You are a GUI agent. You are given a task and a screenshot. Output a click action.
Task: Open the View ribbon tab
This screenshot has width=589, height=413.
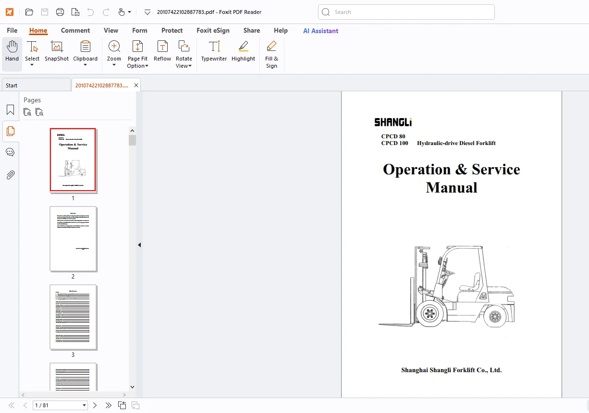point(111,30)
